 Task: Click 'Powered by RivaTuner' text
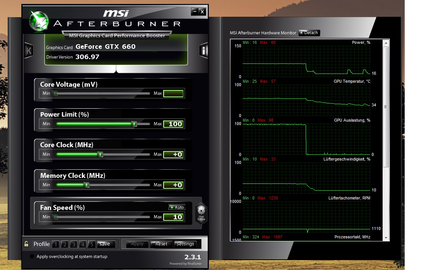click(x=185, y=264)
